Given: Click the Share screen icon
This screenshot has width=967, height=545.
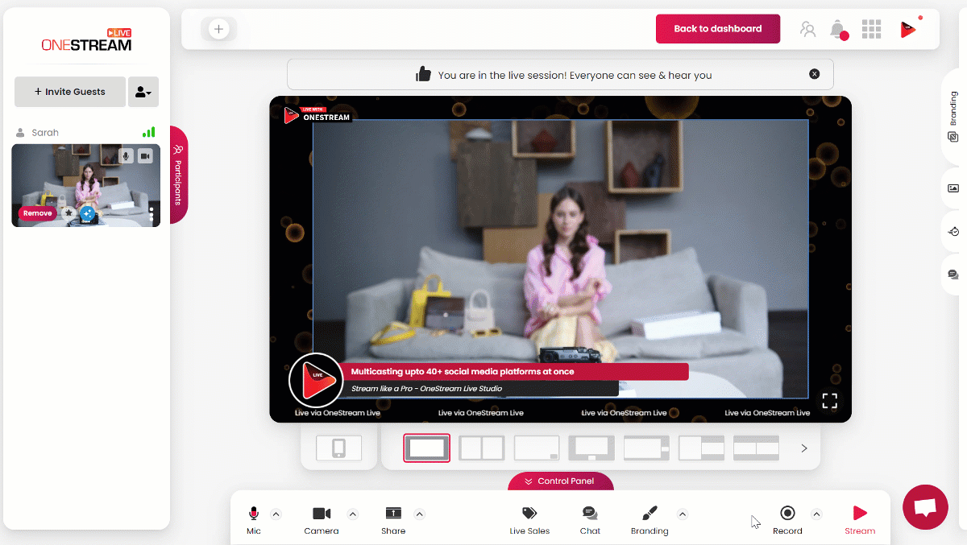Looking at the screenshot, I should (x=393, y=514).
